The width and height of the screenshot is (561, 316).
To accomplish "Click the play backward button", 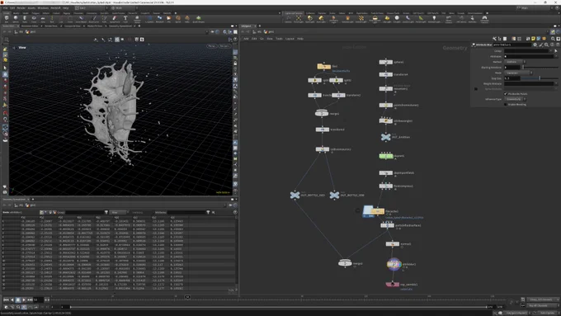I will pos(12,299).
